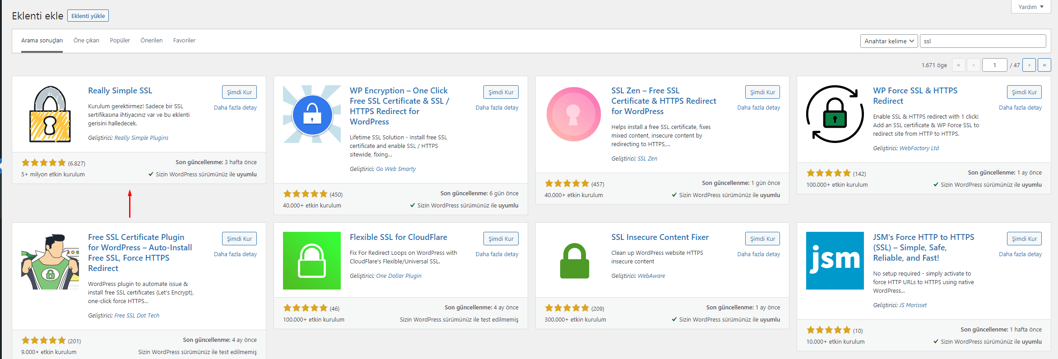This screenshot has width=1058, height=359.
Task: Open the Popüler tab
Action: click(x=120, y=41)
